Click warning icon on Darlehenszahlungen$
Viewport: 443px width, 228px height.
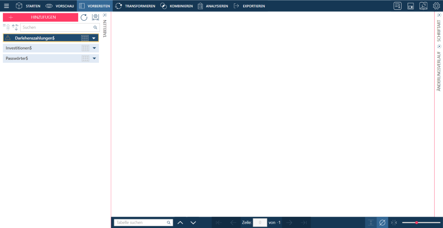(x=8, y=38)
